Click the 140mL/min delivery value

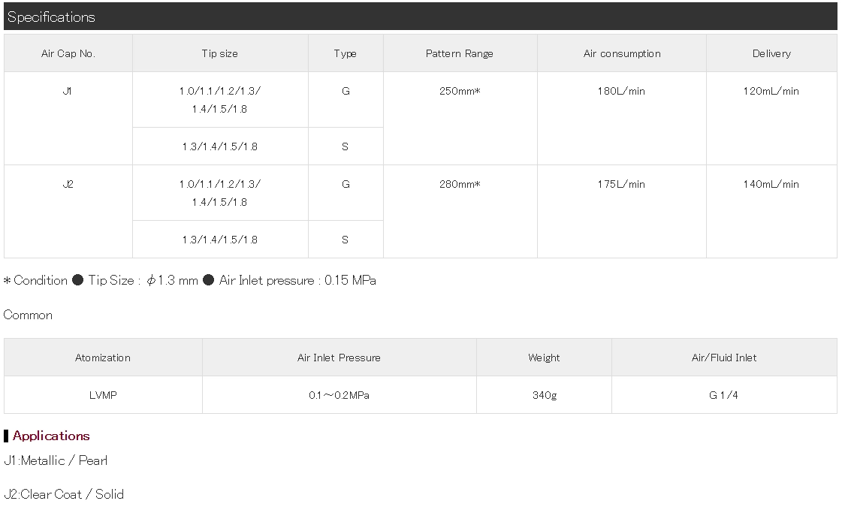771,185
